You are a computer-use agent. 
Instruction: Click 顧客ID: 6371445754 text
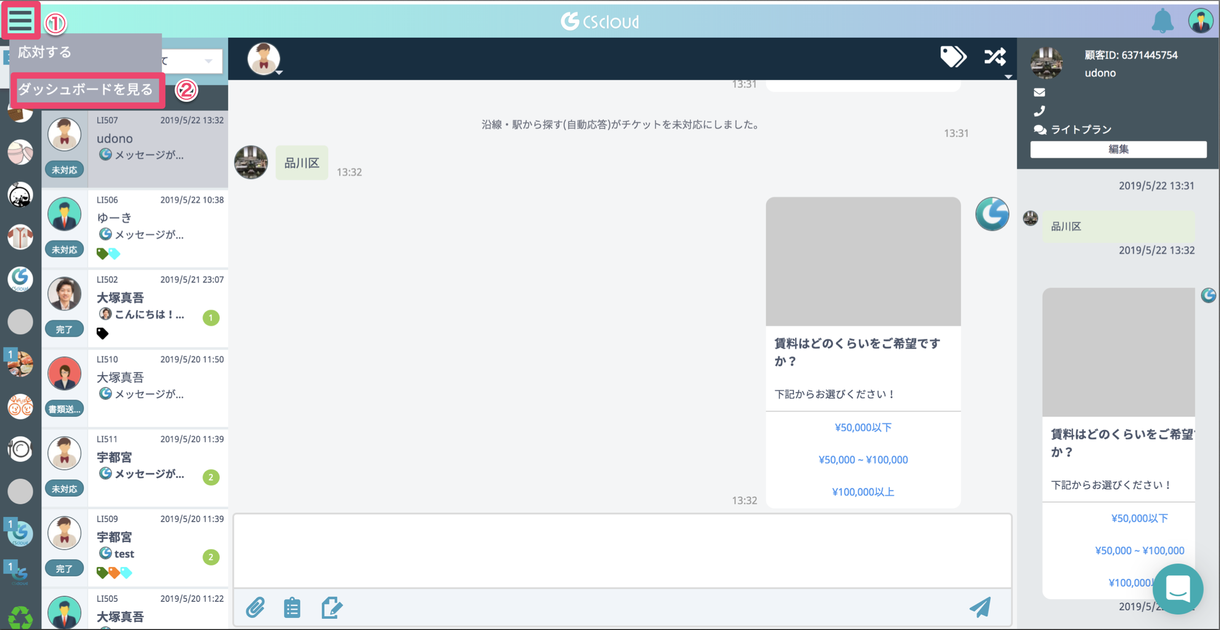pos(1131,55)
